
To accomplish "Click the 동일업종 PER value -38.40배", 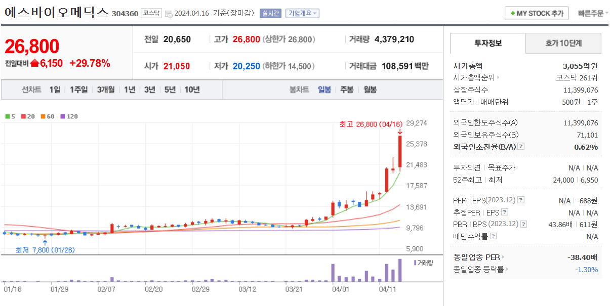I will [583, 257].
